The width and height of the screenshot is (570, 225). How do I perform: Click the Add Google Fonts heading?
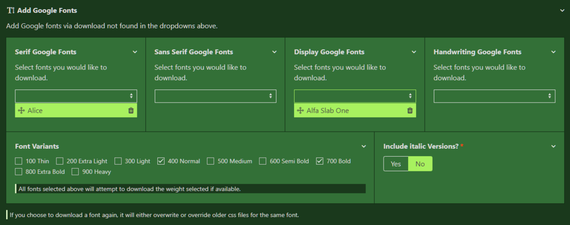coord(47,11)
